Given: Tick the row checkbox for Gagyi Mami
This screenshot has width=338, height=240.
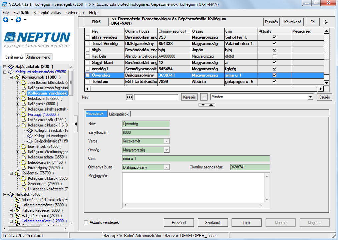Looking at the screenshot, I should (87, 63).
